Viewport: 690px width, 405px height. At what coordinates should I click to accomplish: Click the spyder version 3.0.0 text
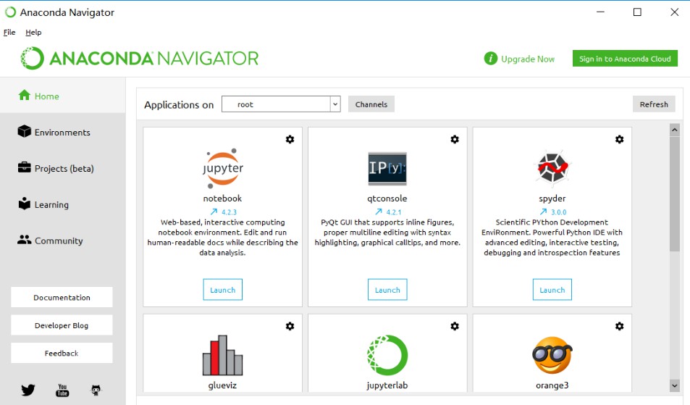[x=559, y=212]
